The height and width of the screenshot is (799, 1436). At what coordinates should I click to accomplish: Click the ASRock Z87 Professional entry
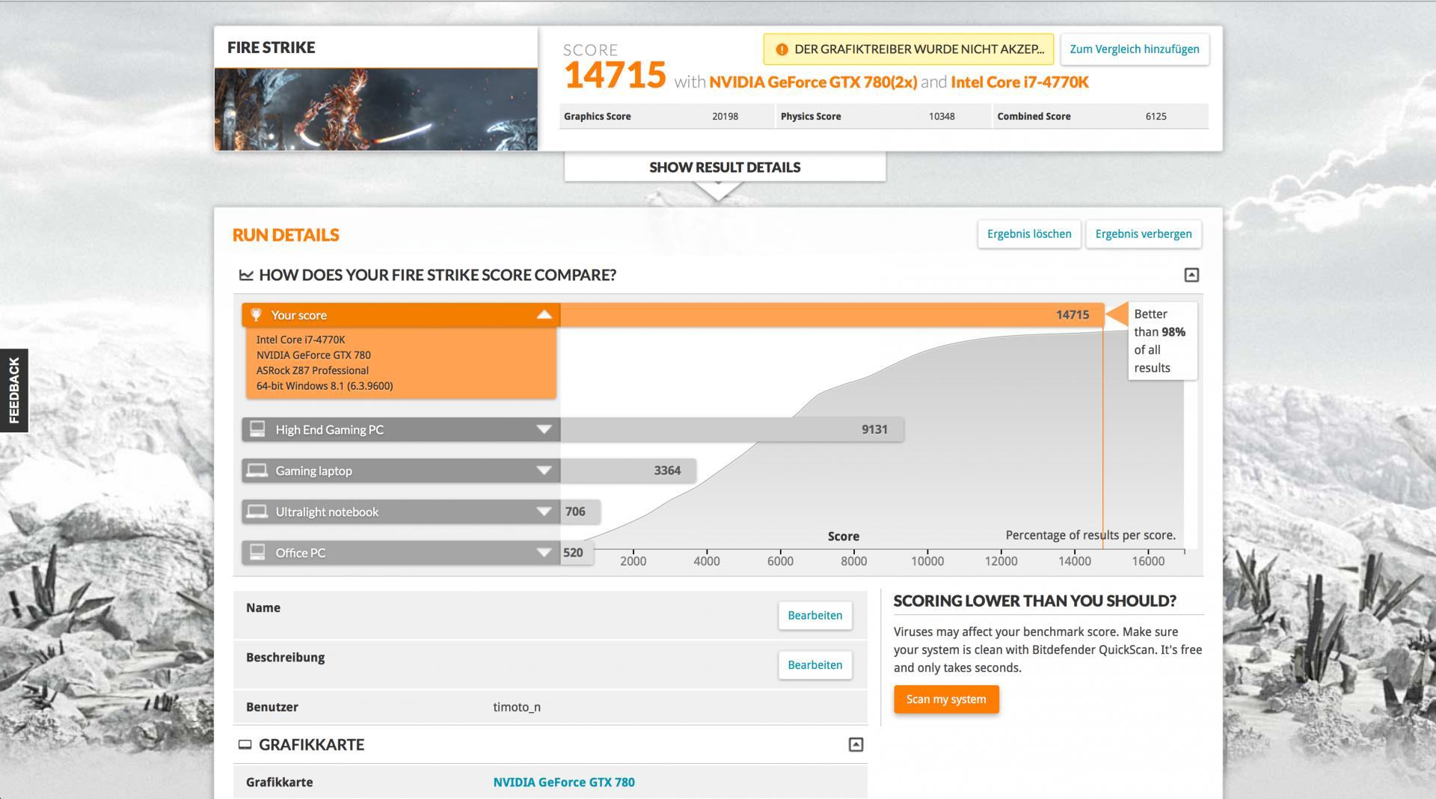tap(313, 370)
